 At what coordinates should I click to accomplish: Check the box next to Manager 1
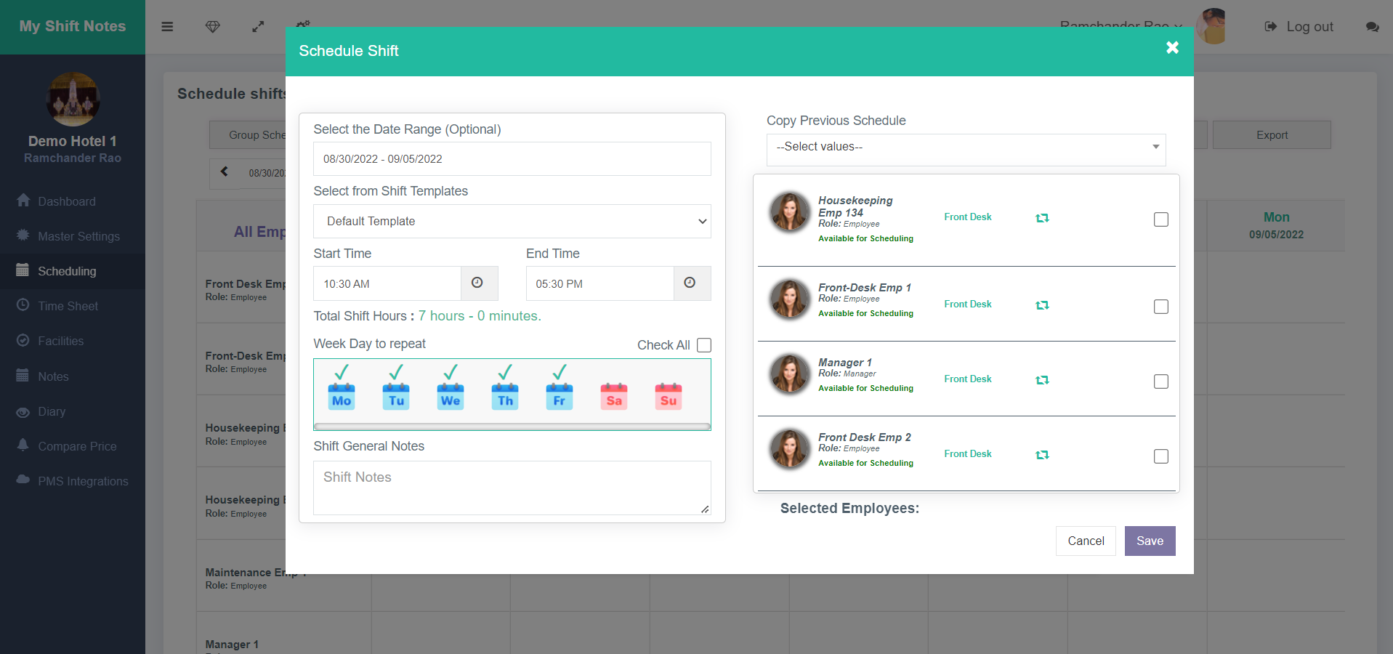(1160, 381)
